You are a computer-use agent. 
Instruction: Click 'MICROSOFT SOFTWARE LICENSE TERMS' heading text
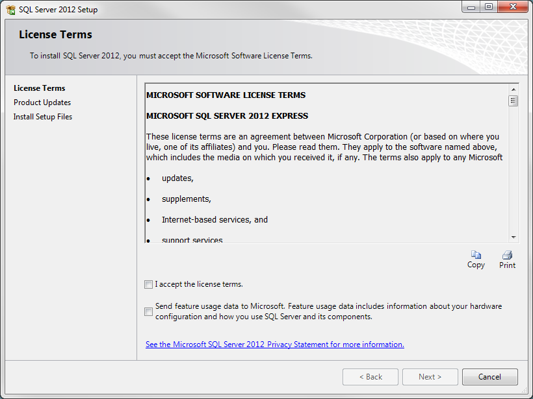pyautogui.click(x=226, y=95)
